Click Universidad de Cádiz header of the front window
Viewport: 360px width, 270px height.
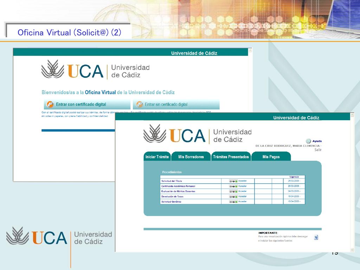point(296,118)
